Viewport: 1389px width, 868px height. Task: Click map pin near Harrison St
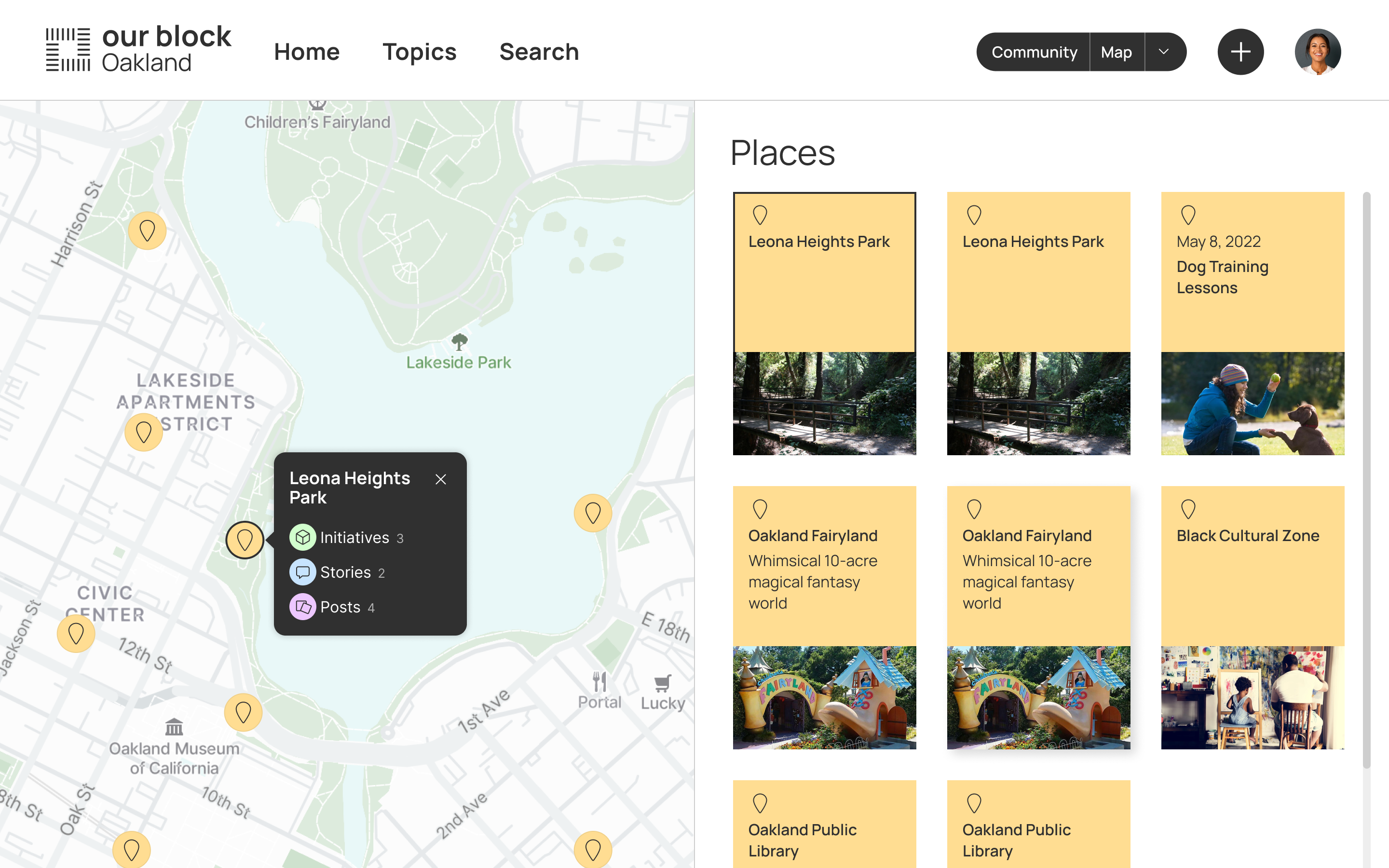tap(147, 231)
